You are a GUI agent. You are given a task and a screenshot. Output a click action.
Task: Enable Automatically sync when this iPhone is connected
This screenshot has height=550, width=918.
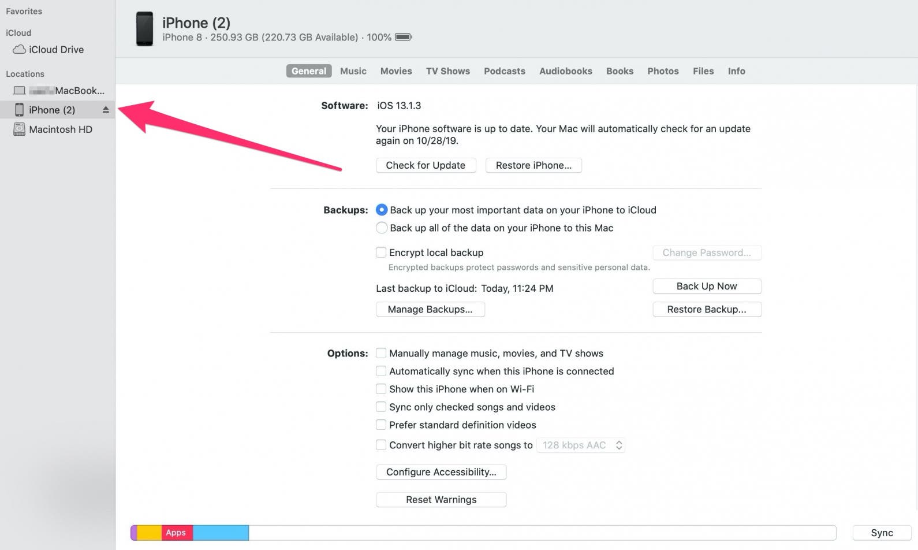(x=381, y=371)
